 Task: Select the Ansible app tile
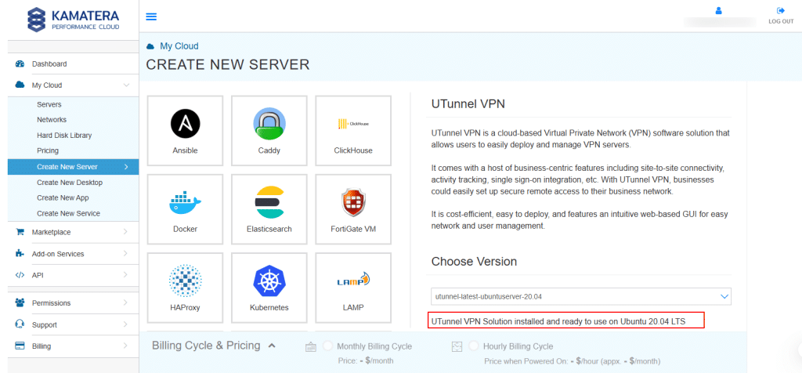coord(185,131)
